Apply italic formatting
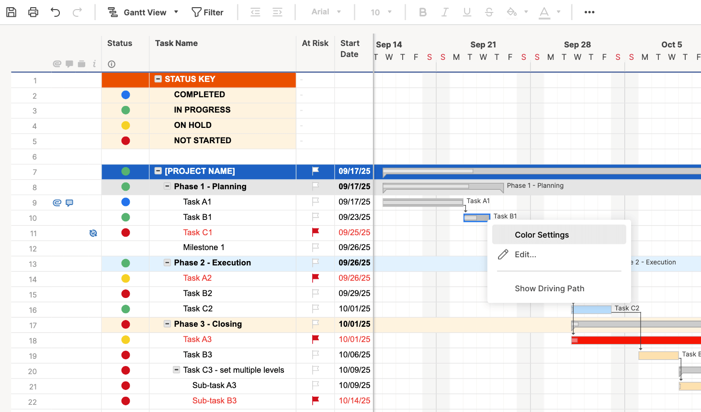Viewport: 701px width, 412px height. pos(445,12)
